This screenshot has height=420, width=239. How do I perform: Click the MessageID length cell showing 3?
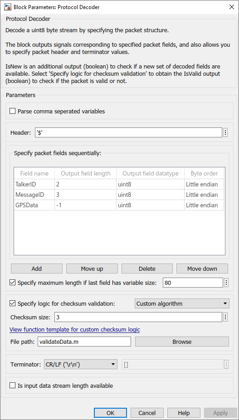point(85,195)
